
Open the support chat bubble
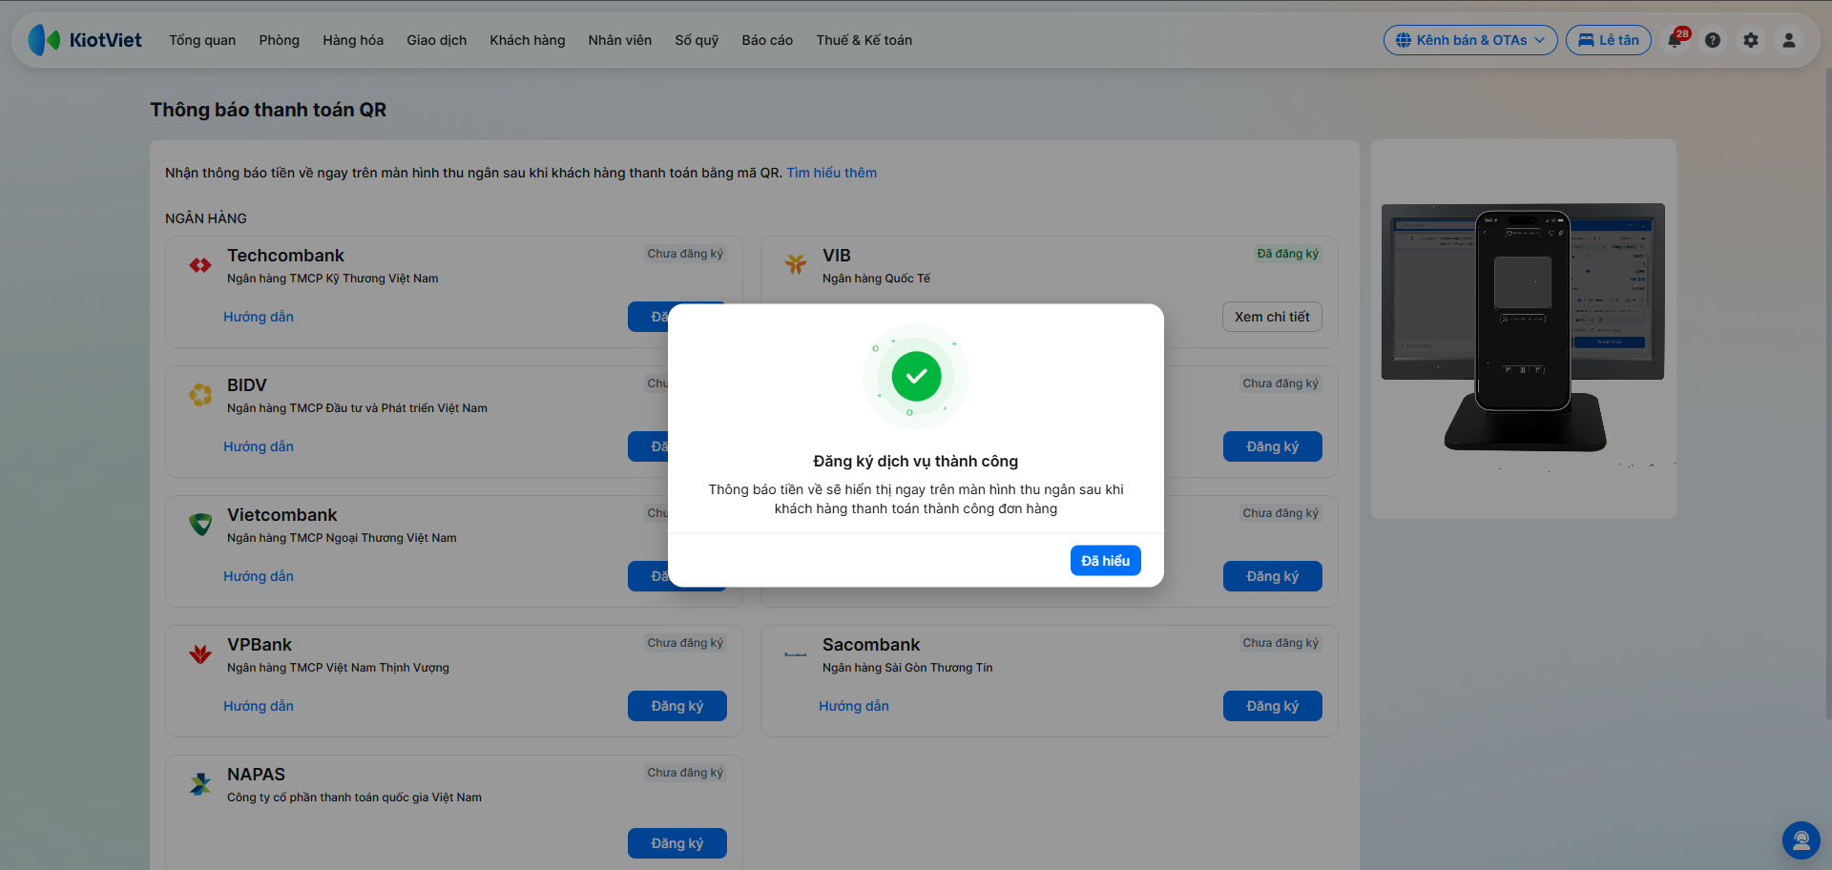(x=1801, y=840)
